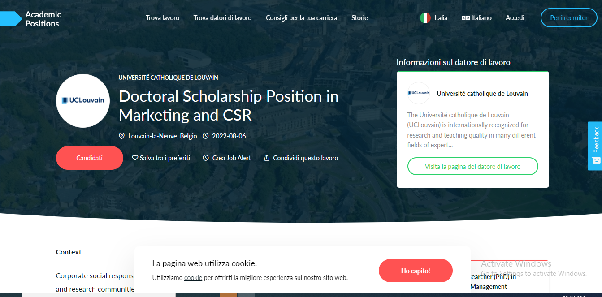Screen dimensions: 602x297
Task: Click the clock icon for Crea Job Alert
Action: click(x=206, y=158)
